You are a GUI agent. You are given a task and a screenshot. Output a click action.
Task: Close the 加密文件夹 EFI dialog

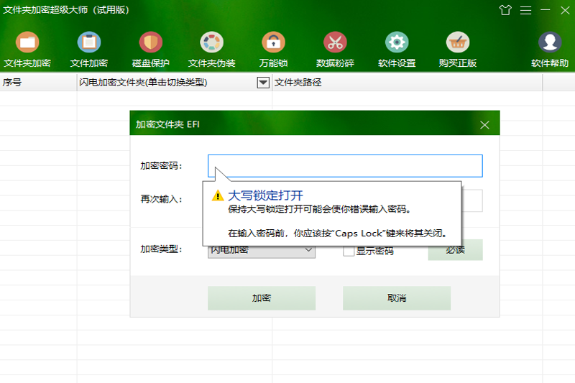click(484, 124)
